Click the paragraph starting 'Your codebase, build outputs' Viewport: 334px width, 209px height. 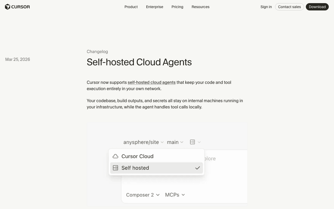pyautogui.click(x=165, y=104)
